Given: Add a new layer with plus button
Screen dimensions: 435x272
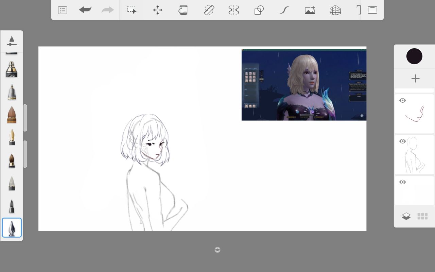Looking at the screenshot, I should (415, 79).
